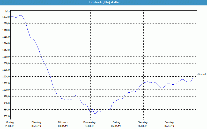Click the '992,0' axis value

point(6,116)
